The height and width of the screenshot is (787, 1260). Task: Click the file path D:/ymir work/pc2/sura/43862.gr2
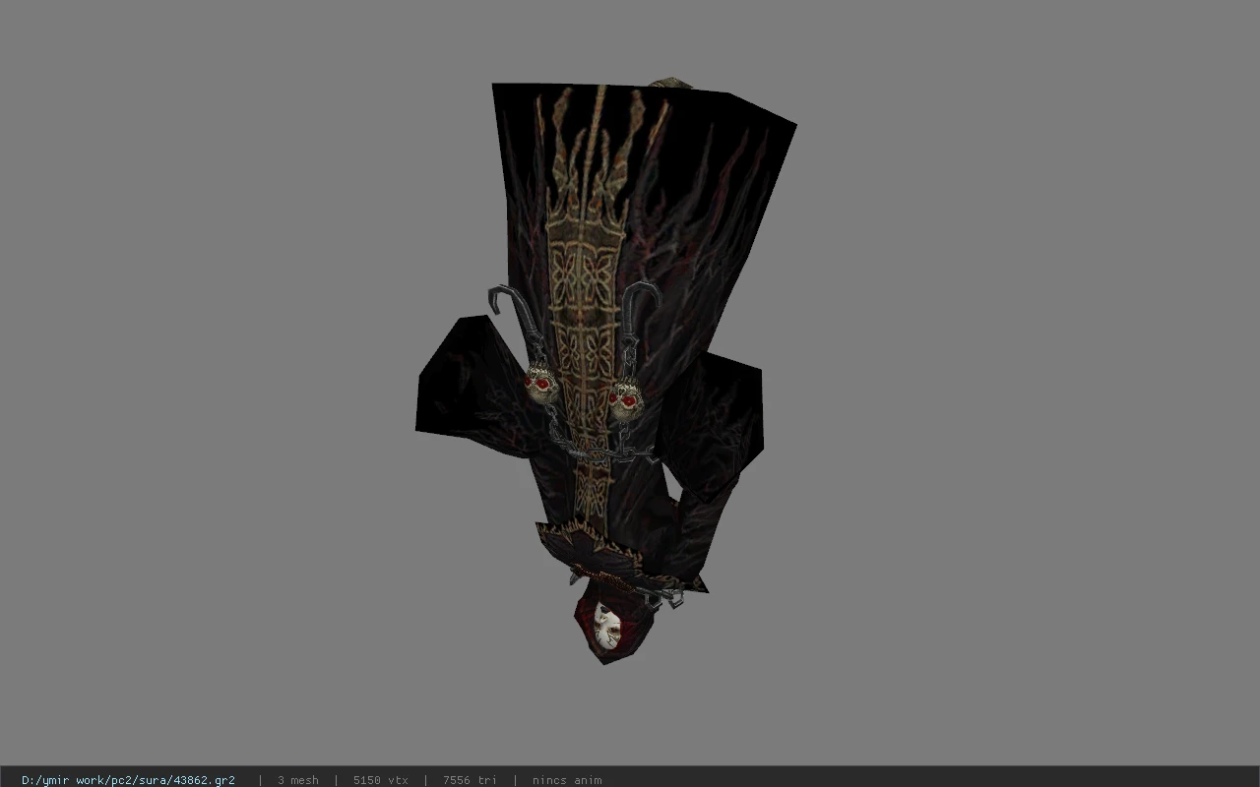click(x=128, y=780)
